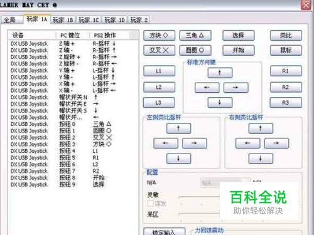This screenshot has width=314, height=235.
Task: Open the 玩家 1C tab
Action: pos(89,20)
